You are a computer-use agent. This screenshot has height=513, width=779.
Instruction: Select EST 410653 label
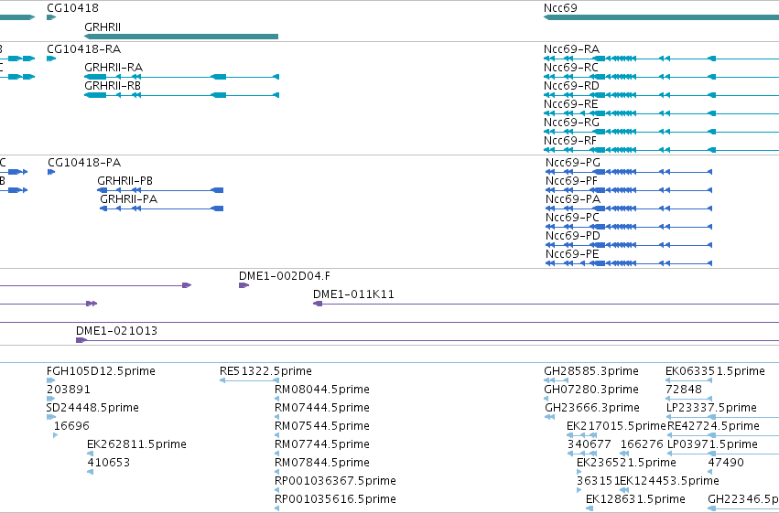pos(109,463)
